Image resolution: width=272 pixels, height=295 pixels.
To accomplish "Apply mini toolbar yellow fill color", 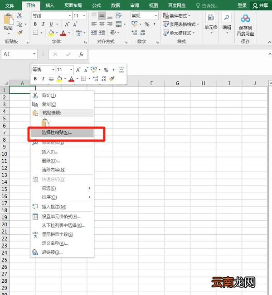I will pyautogui.click(x=59, y=79).
